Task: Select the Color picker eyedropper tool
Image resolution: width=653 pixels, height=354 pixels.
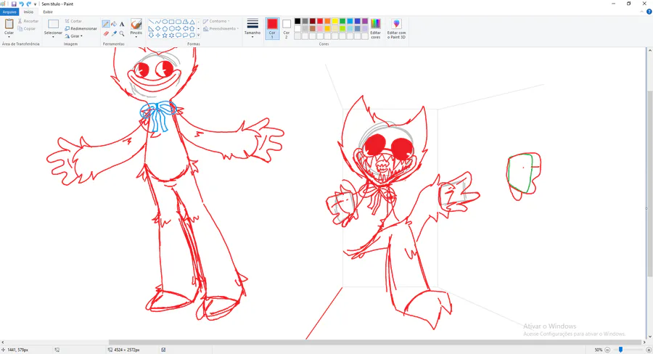Action: click(114, 33)
